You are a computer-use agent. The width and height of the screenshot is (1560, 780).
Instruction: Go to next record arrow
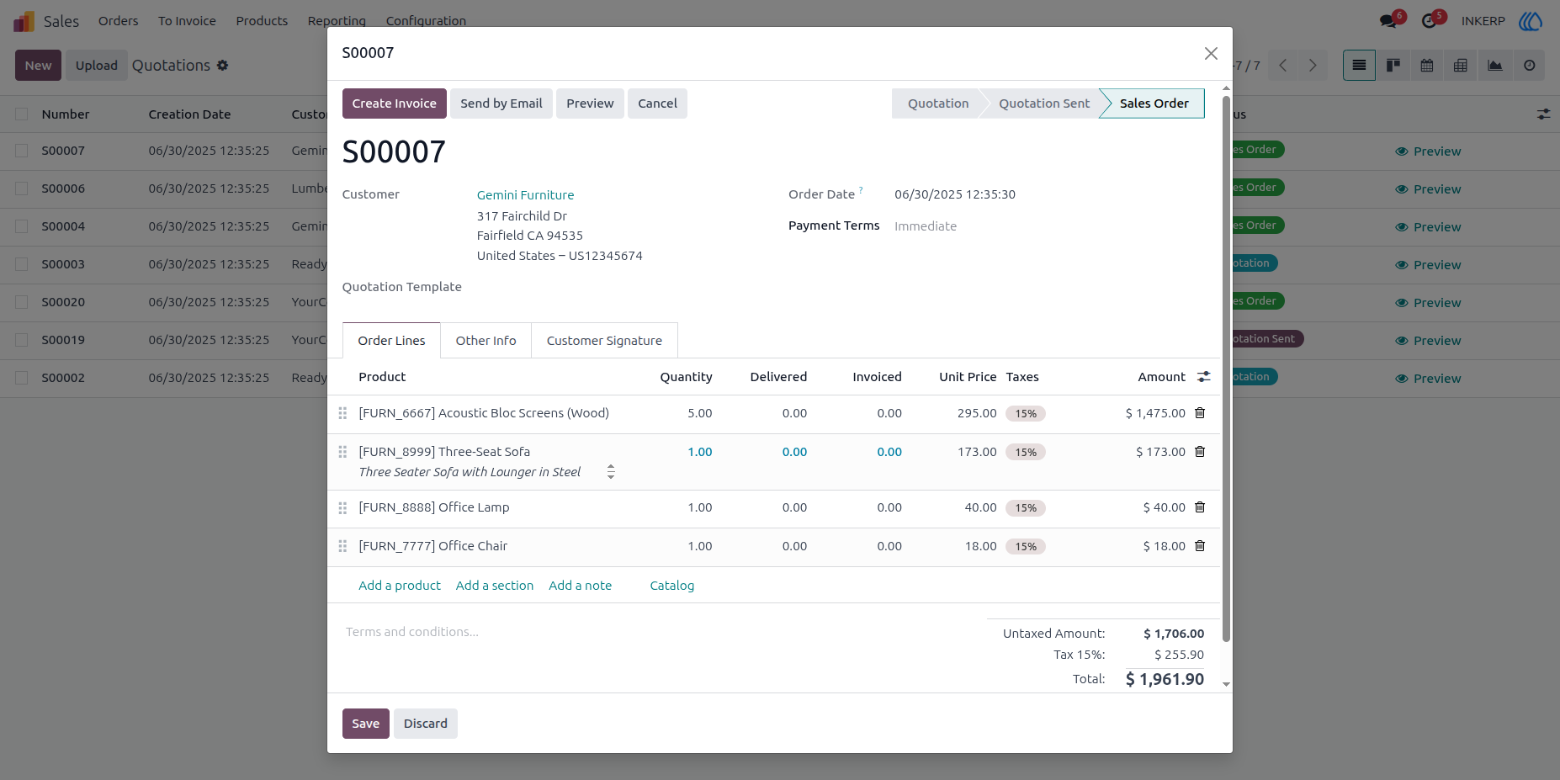point(1313,66)
